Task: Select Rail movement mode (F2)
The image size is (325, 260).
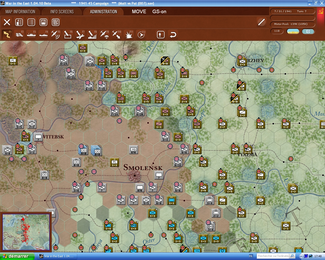Action: pos(19,35)
